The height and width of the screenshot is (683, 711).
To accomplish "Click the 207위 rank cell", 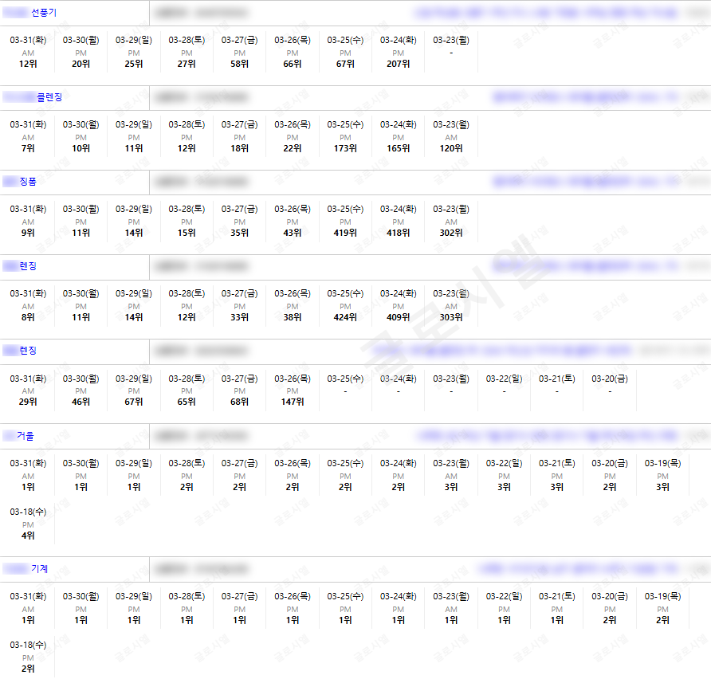I will tap(398, 64).
